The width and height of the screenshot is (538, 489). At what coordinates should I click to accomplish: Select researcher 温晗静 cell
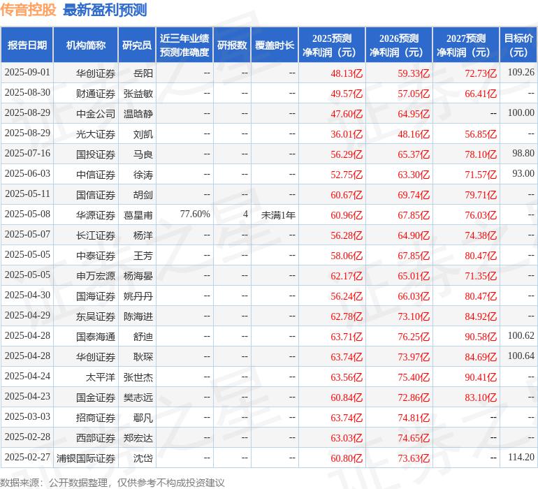(x=138, y=114)
